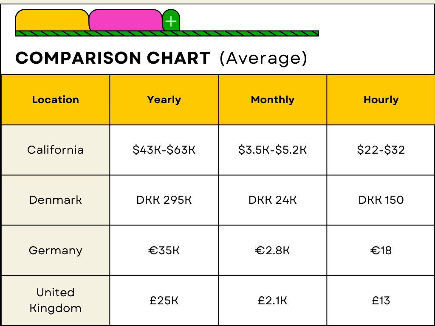This screenshot has width=435, height=326.
Task: Click the Denmark row label
Action: coord(56,200)
